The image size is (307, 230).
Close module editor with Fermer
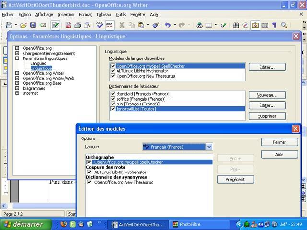280,142
